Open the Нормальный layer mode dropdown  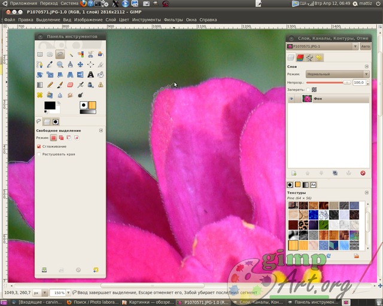(x=338, y=74)
